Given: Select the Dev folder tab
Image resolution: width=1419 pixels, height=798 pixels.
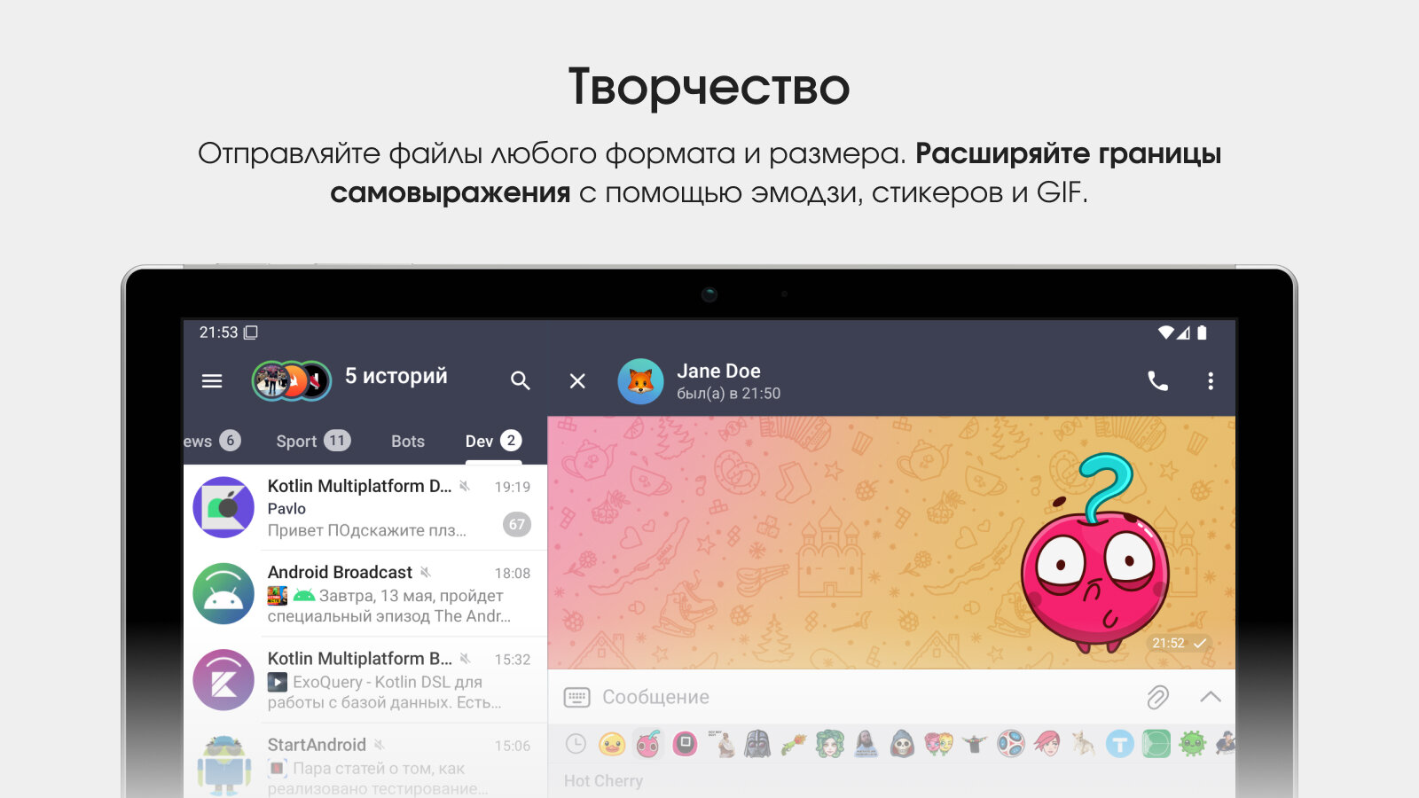Looking at the screenshot, I should pyautogui.click(x=493, y=441).
